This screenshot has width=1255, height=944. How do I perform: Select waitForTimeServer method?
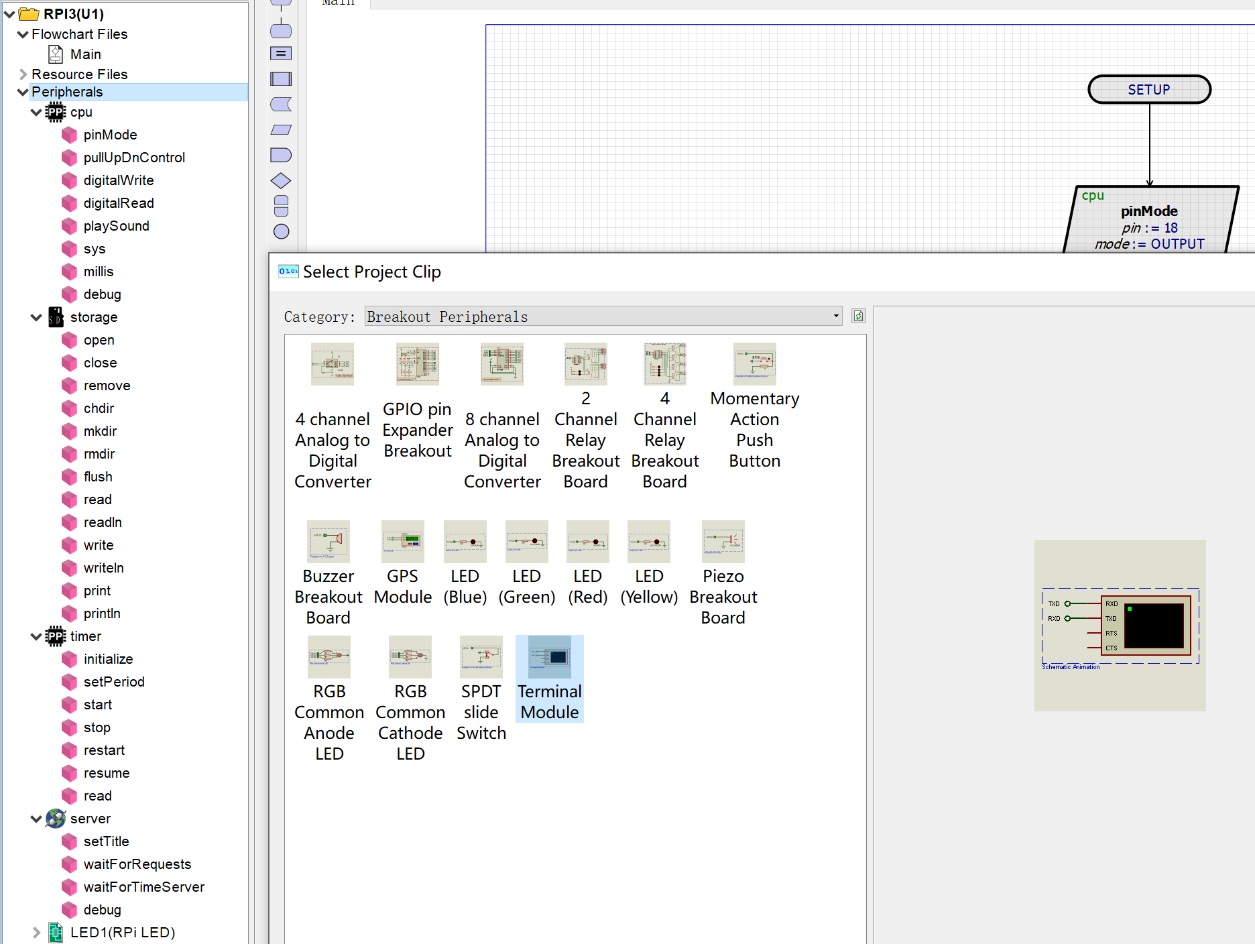click(x=144, y=887)
